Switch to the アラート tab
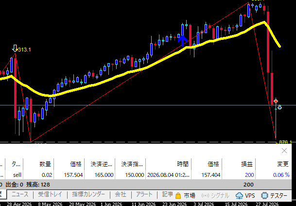The image size is (296, 206). pos(144,194)
